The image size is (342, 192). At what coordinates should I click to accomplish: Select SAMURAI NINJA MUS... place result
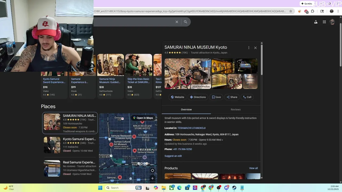pos(70,123)
